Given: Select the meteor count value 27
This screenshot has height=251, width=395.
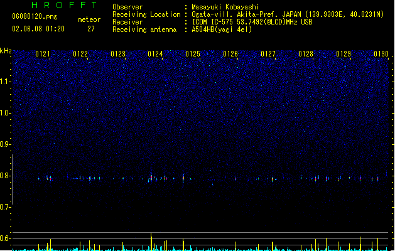Looking at the screenshot, I should pos(91,29).
